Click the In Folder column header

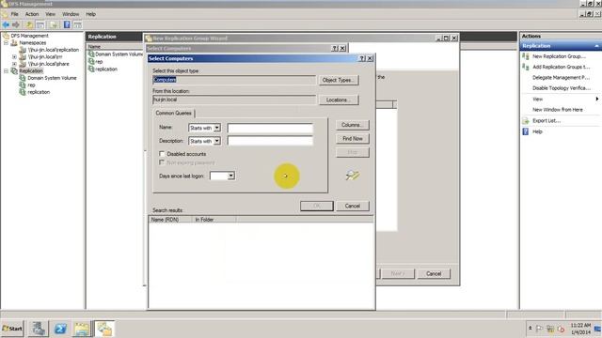tap(214, 220)
